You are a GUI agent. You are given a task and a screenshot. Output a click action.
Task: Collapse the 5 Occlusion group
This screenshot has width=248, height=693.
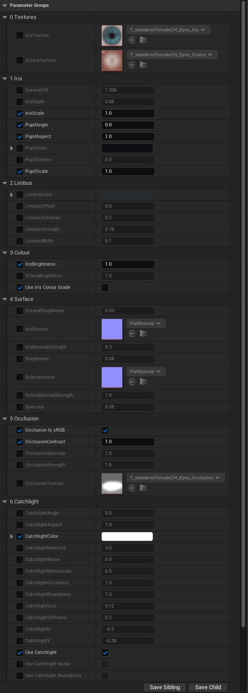pyautogui.click(x=5, y=419)
